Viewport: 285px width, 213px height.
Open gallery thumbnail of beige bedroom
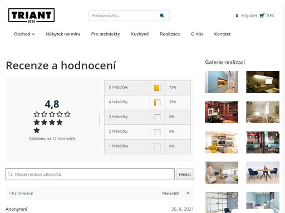[x=263, y=112]
